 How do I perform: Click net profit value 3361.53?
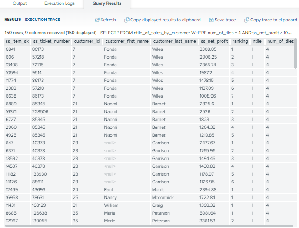(x=207, y=221)
